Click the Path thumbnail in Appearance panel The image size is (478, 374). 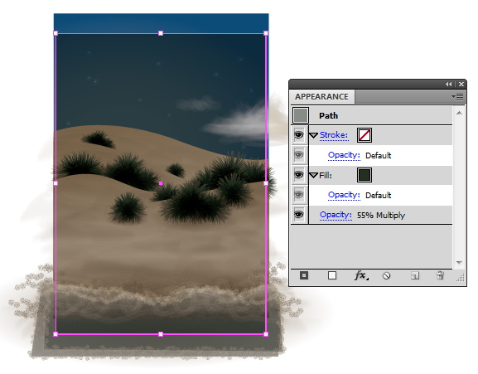click(301, 115)
